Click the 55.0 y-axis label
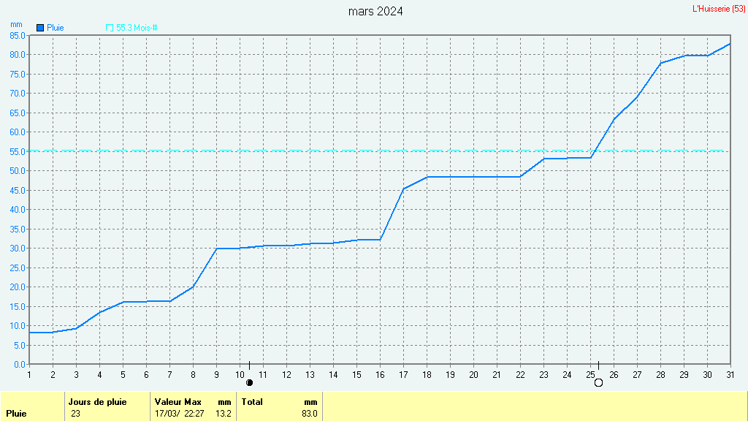748x421 pixels. 18,151
